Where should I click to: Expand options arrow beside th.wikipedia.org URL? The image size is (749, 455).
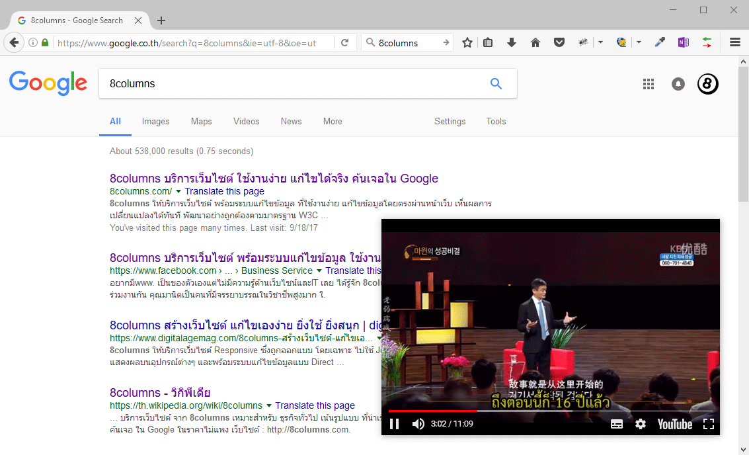(268, 406)
